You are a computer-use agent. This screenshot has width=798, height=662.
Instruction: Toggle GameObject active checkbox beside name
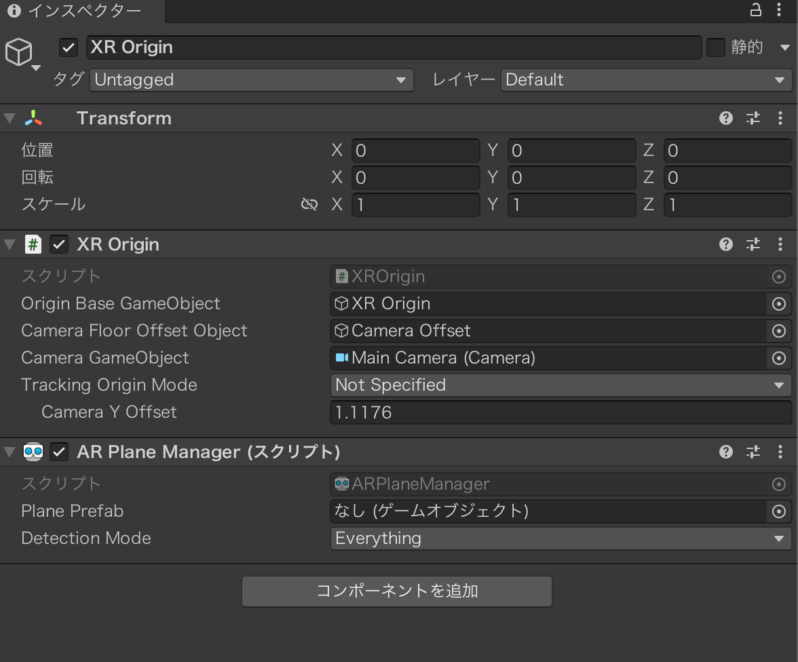(x=69, y=48)
